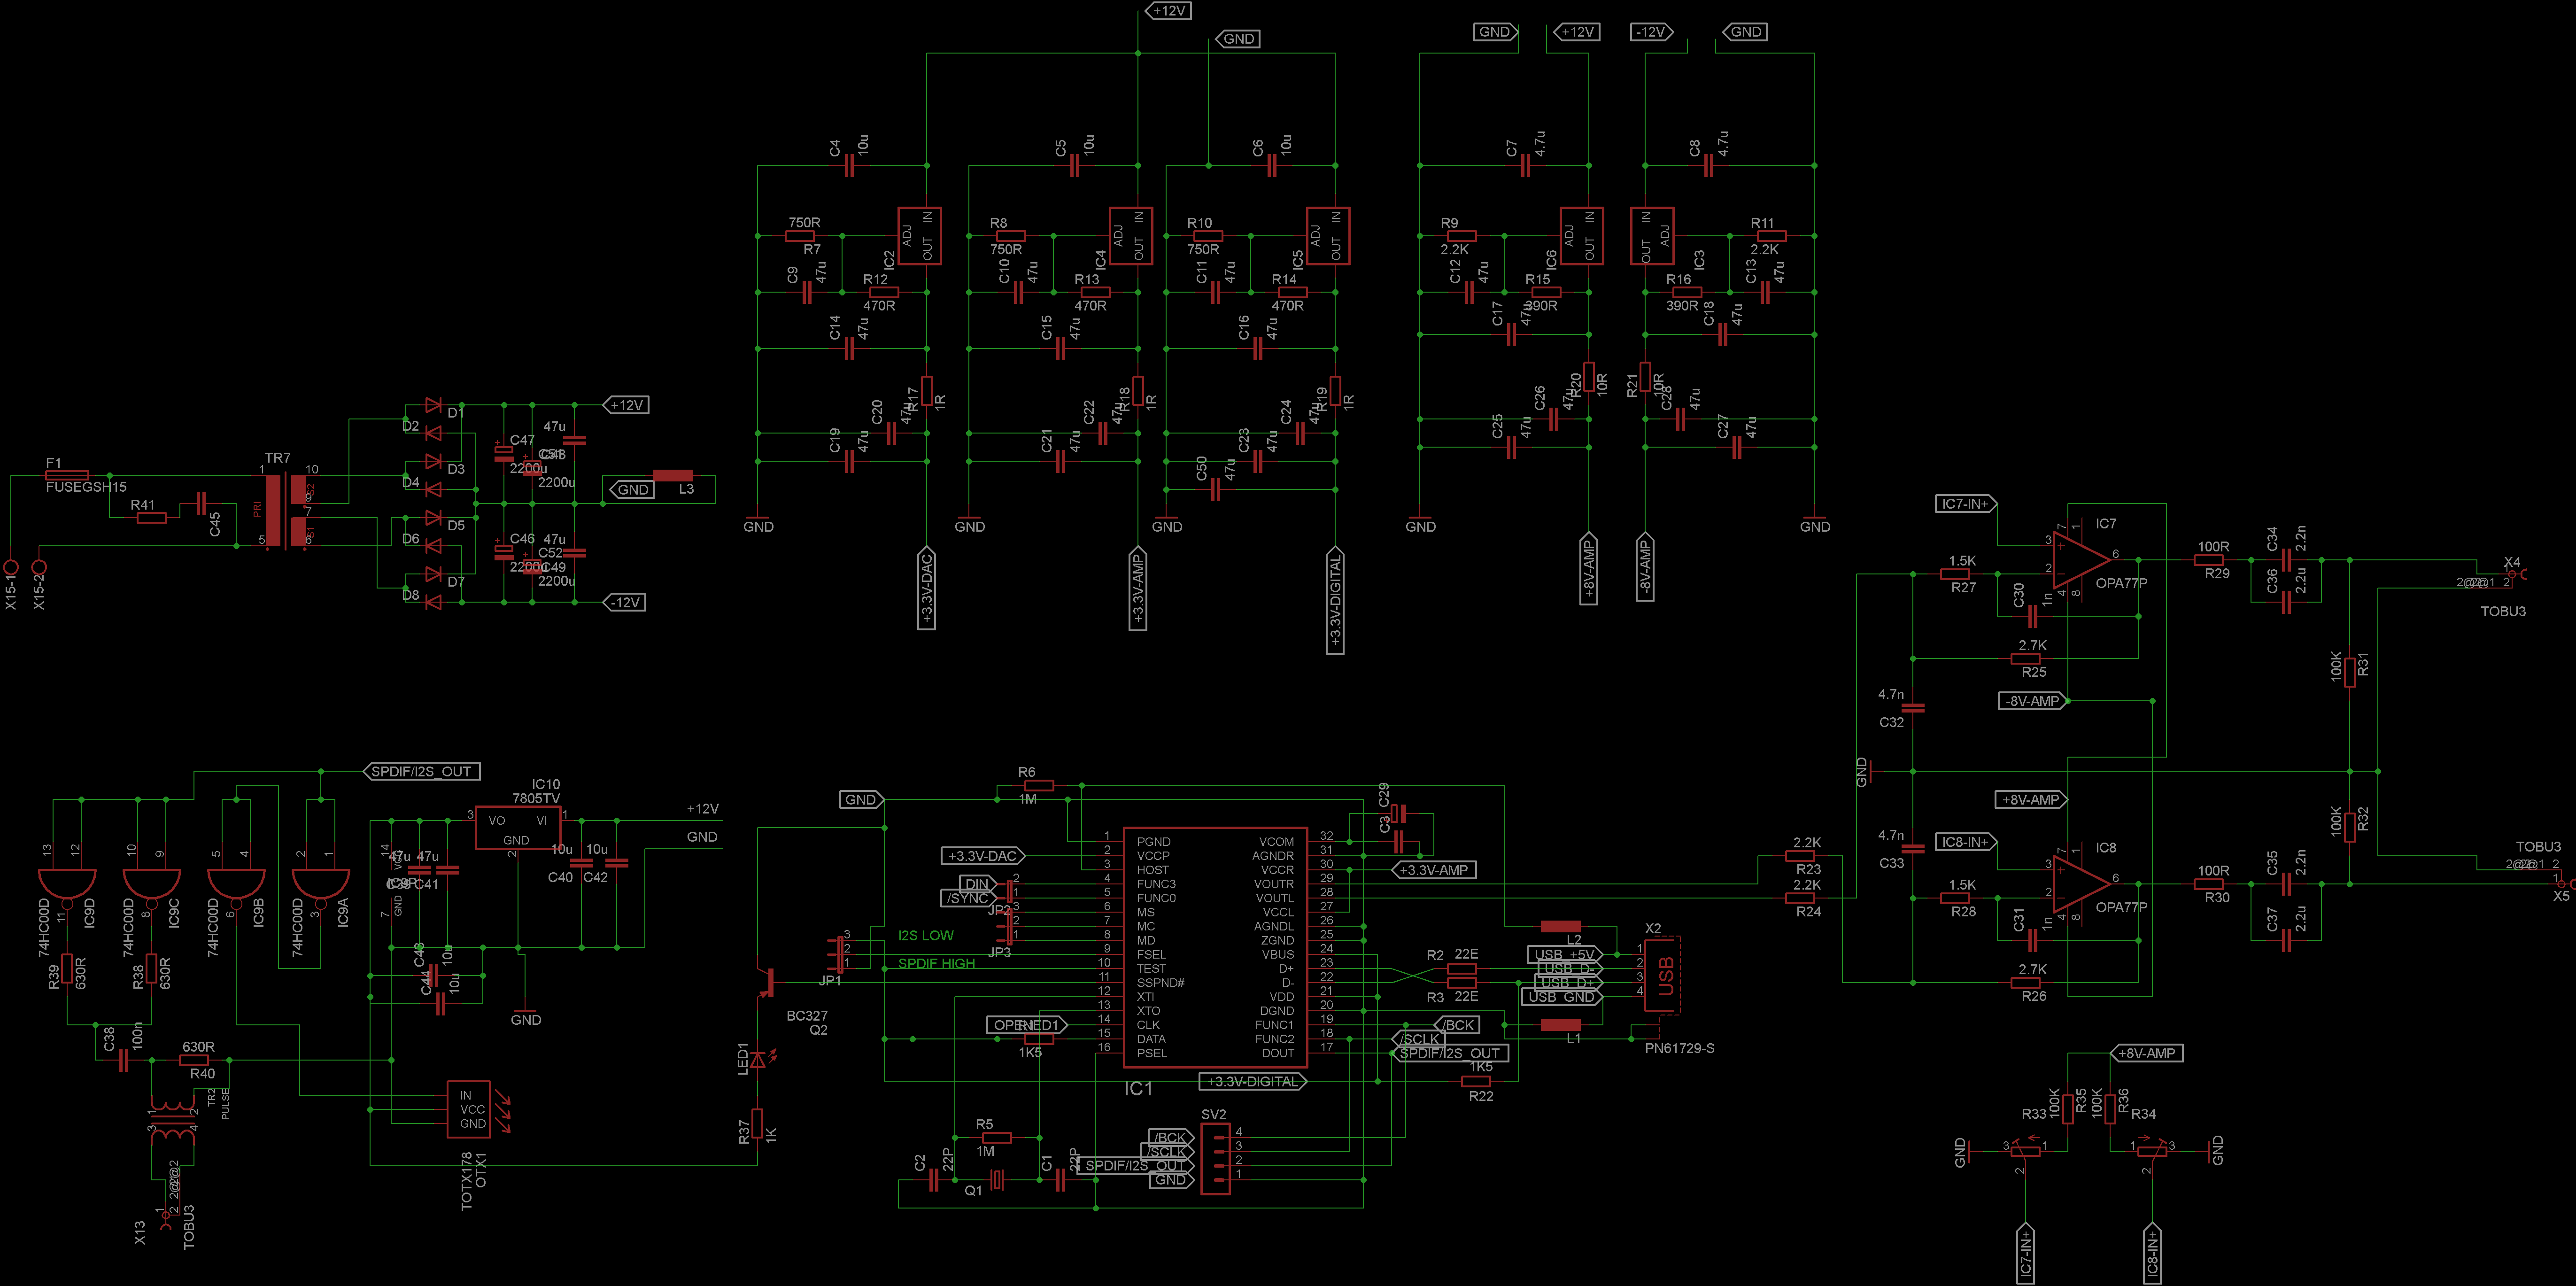
Task: Click rectifier diode D8
Action: pyautogui.click(x=433, y=602)
